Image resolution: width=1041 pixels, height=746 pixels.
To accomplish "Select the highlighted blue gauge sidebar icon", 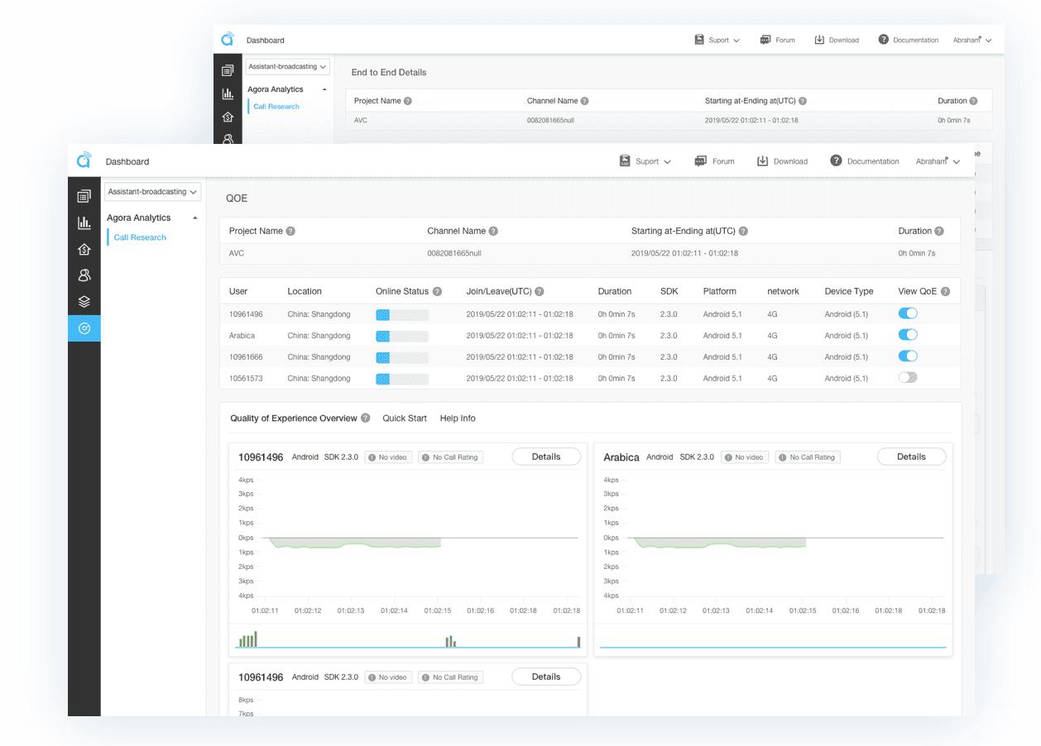I will 84,328.
